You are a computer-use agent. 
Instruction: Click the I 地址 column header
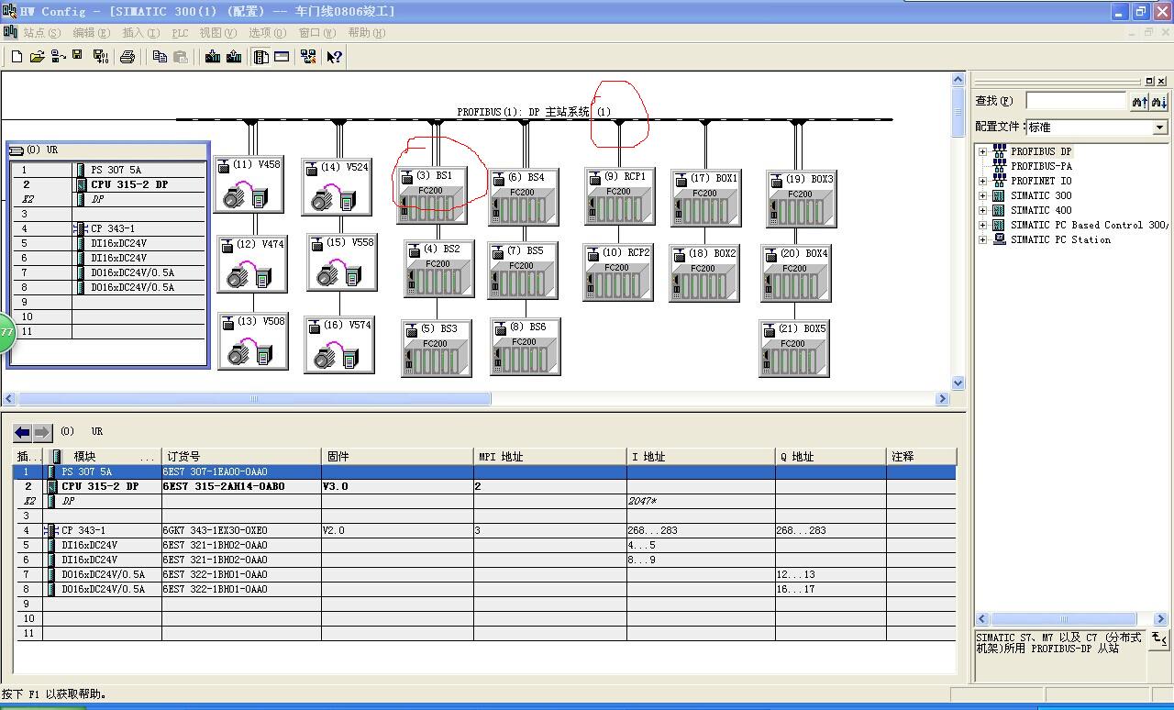click(x=702, y=456)
